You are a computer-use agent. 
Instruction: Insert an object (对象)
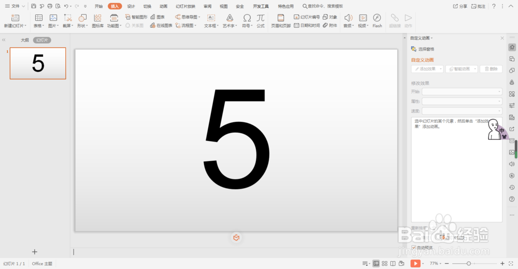[x=329, y=17]
